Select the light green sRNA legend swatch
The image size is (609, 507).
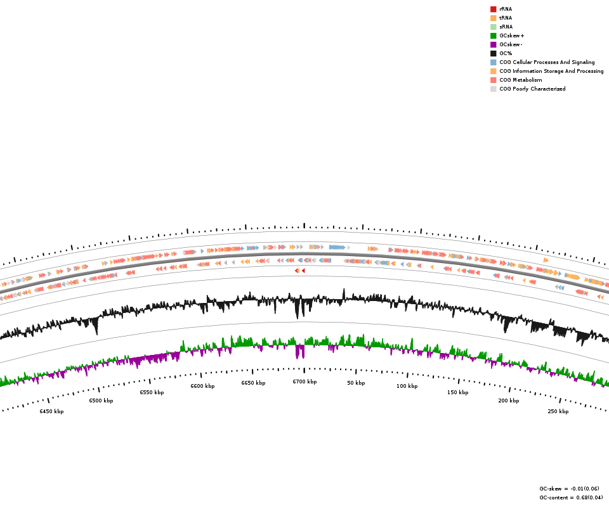(493, 27)
